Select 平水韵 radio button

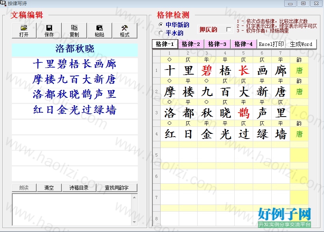pyautogui.click(x=161, y=33)
